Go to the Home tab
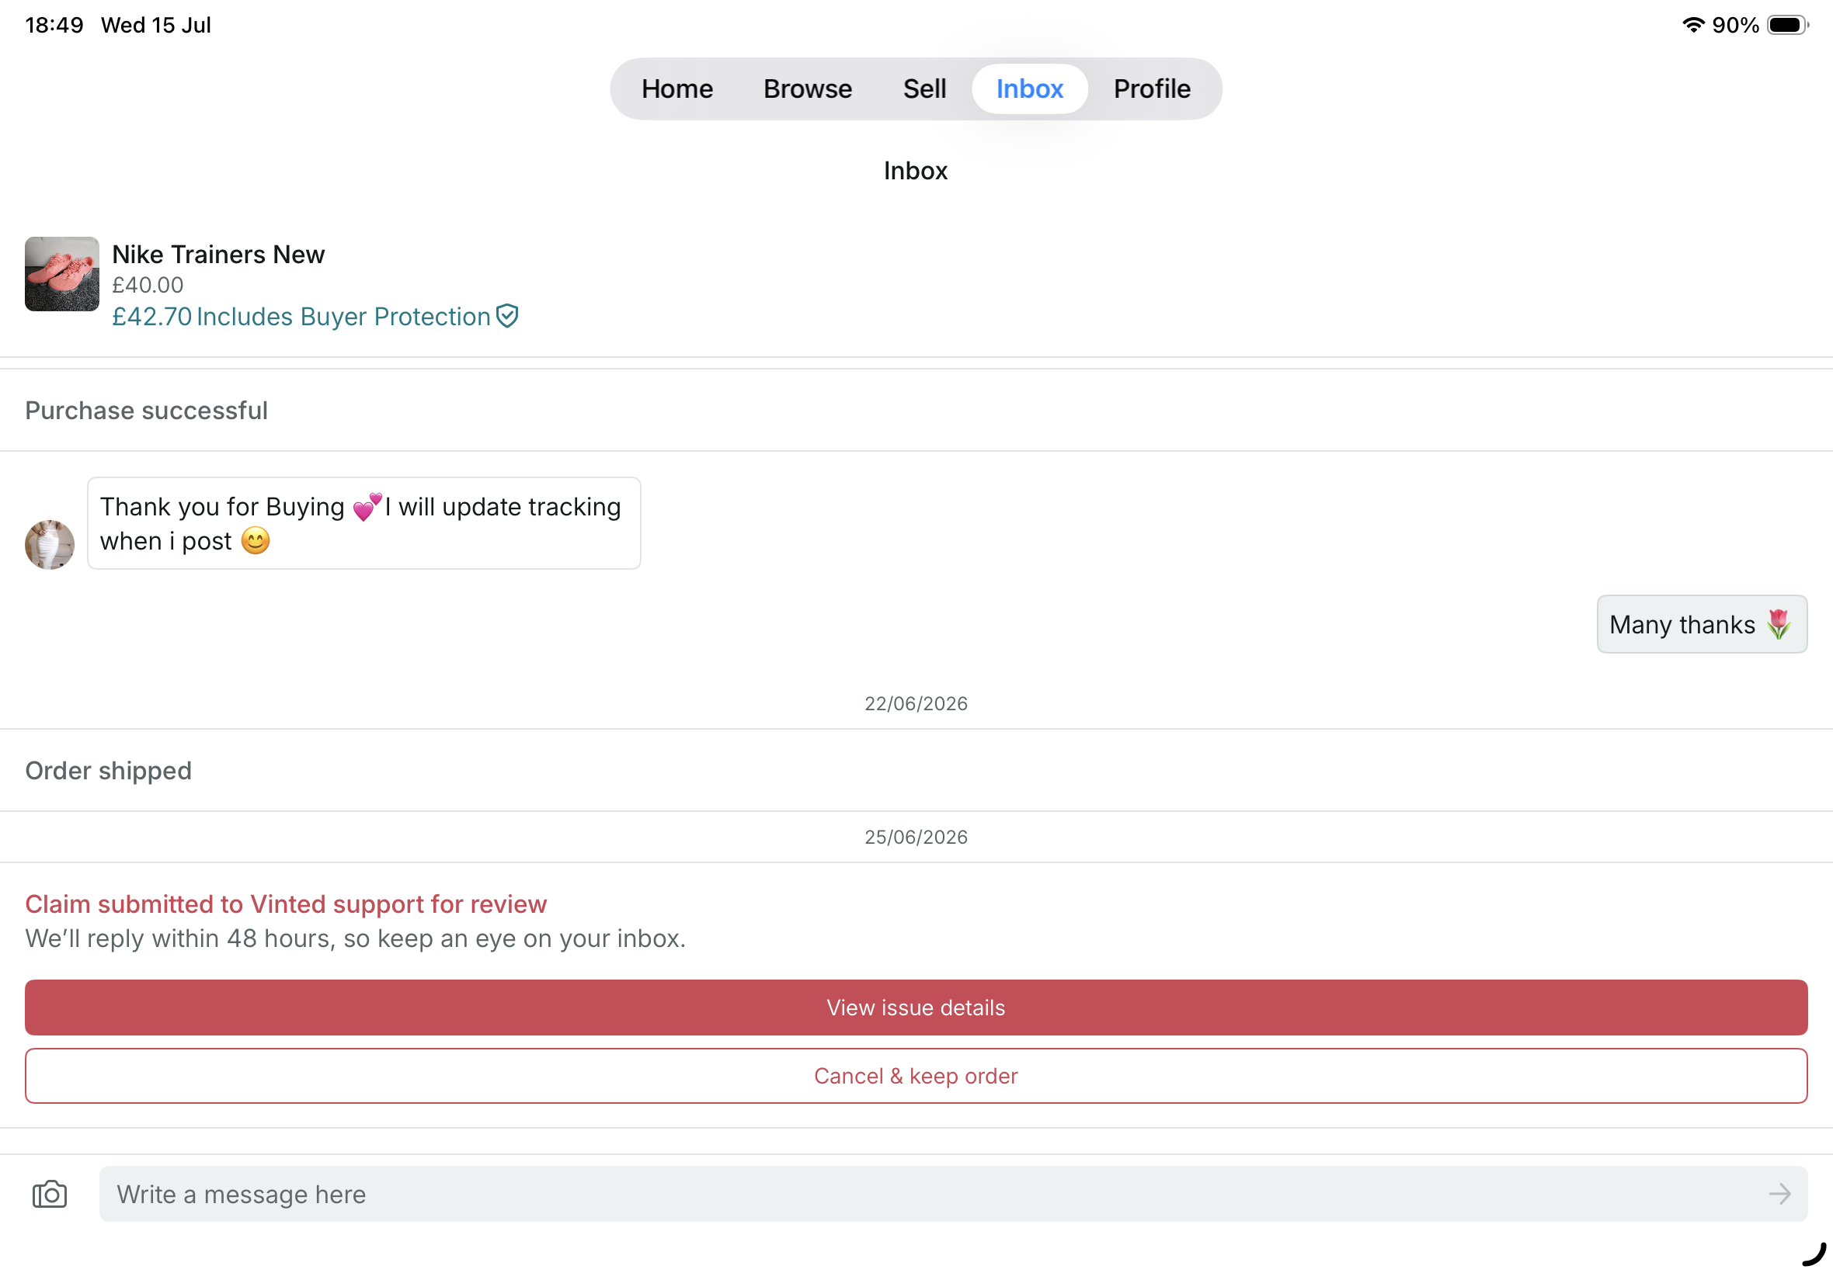1833x1273 pixels. pos(677,88)
